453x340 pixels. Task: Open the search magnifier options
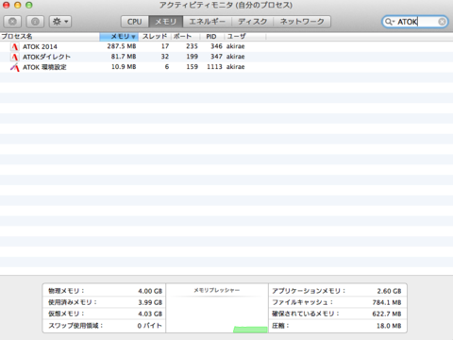(x=390, y=22)
